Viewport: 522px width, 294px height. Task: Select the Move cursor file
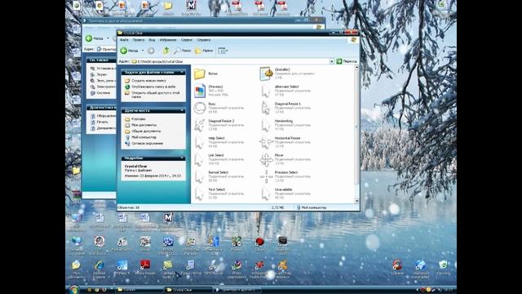[285, 159]
